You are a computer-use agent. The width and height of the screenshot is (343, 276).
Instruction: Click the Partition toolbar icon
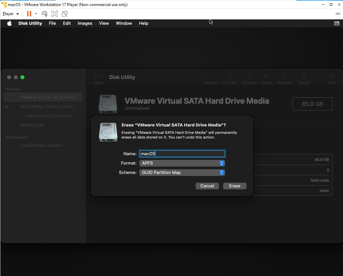(249, 76)
